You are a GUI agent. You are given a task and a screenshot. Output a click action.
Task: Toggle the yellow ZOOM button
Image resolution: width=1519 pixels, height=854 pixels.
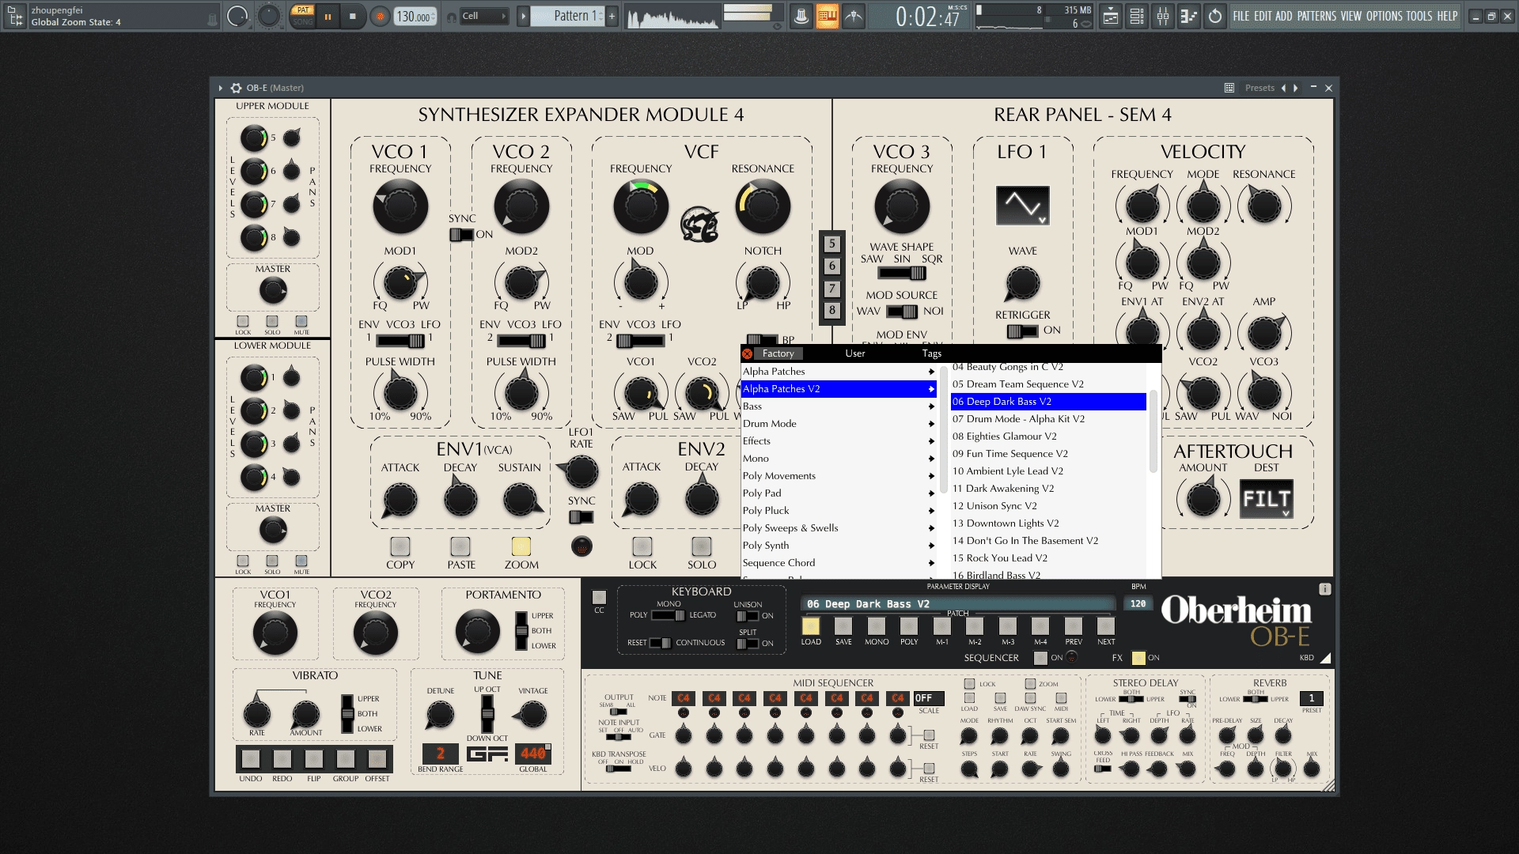point(521,546)
